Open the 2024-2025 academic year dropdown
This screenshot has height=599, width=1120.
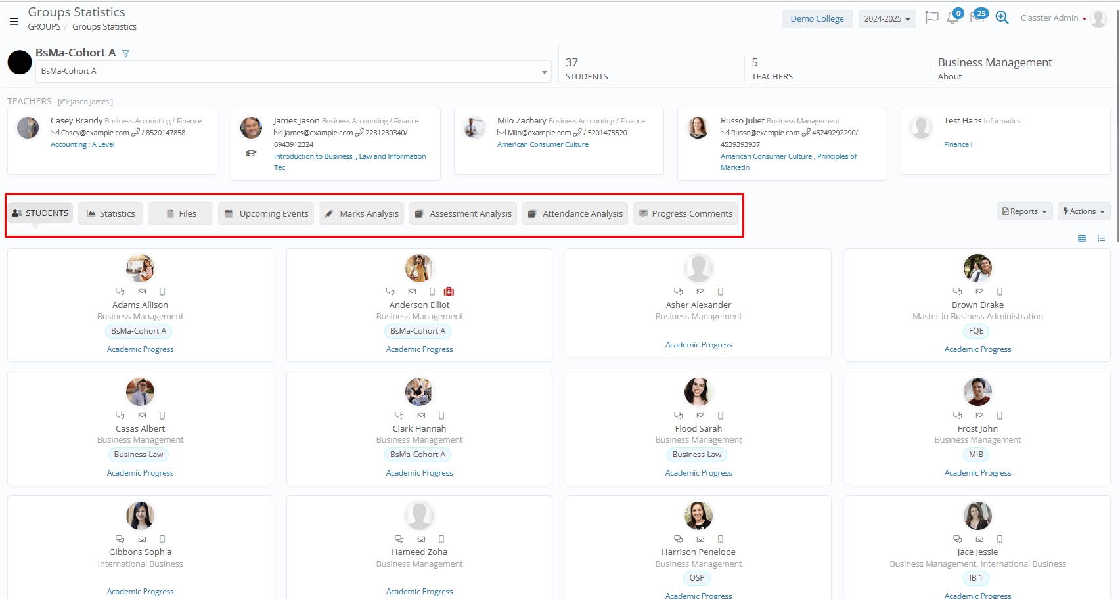886,19
